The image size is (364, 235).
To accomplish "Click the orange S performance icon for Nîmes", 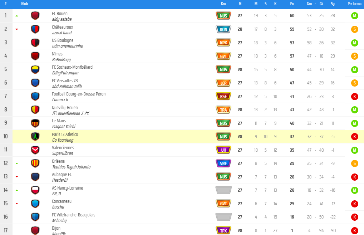I will tap(354, 56).
